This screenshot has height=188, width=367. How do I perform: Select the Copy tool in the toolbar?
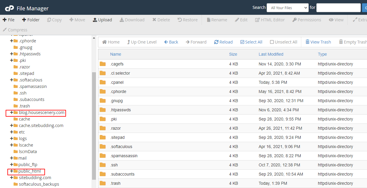click(54, 20)
